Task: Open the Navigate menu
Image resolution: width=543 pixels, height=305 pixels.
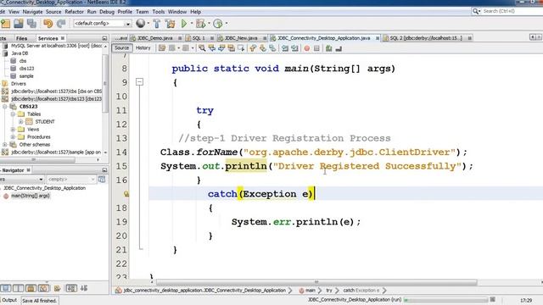Action: pos(32,12)
